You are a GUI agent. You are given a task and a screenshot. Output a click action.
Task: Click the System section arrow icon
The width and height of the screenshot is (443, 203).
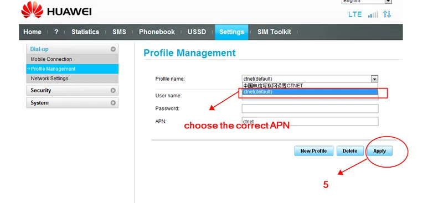coord(113,103)
